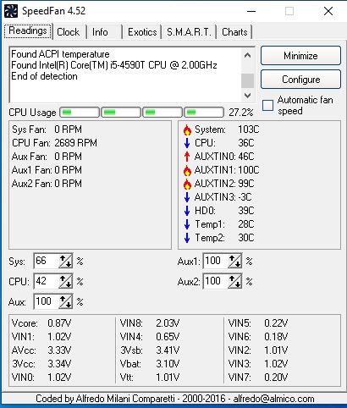Switch to the Clock tab
347x408 pixels.
point(68,32)
